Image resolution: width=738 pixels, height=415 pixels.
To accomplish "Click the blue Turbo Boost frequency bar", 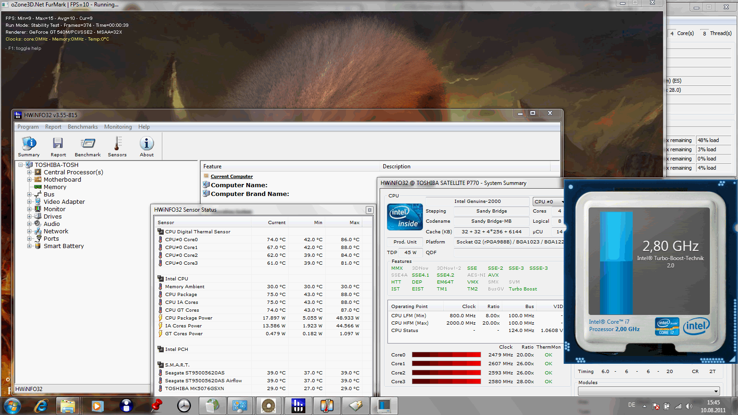I will [x=616, y=263].
